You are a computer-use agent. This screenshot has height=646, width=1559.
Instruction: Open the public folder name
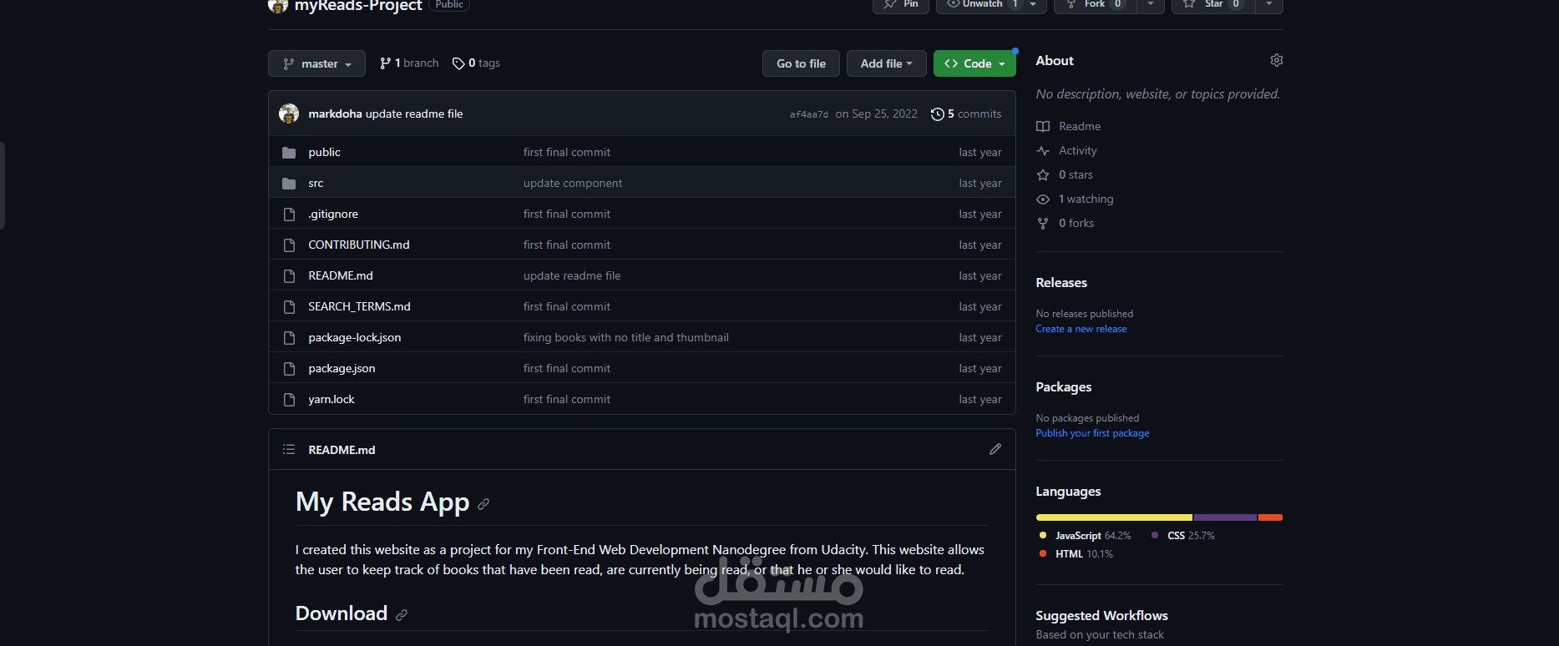324,153
